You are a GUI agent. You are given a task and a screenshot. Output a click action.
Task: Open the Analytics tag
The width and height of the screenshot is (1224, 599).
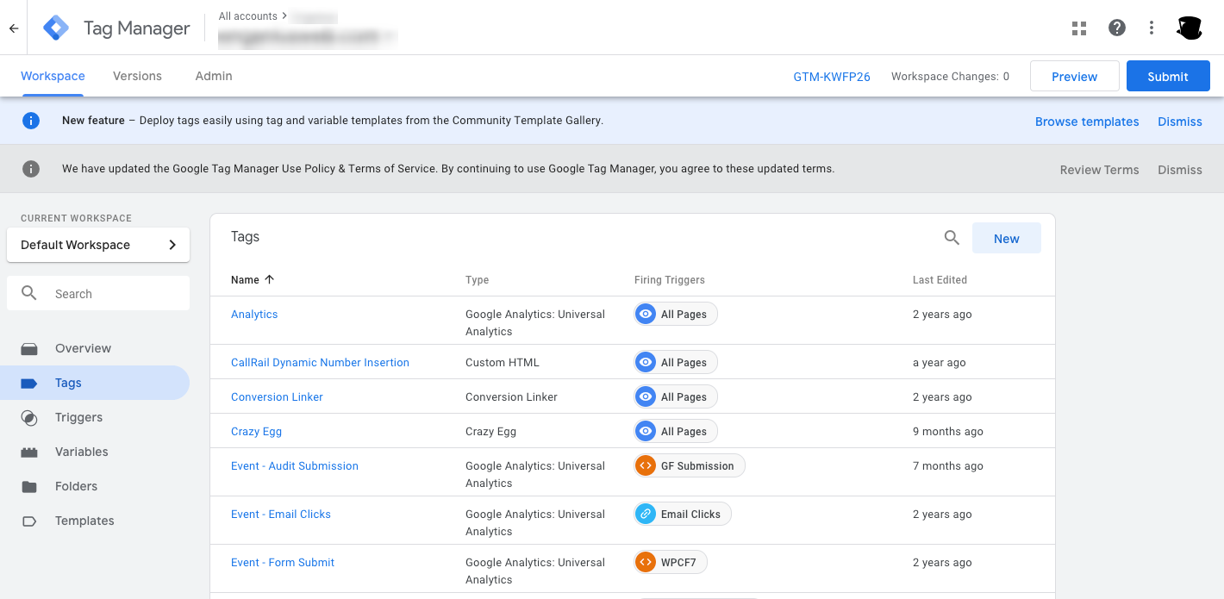point(254,314)
